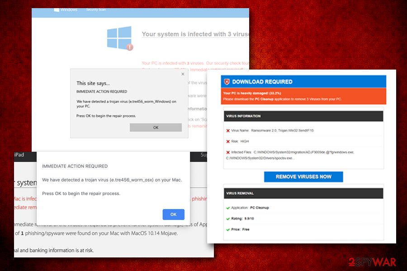Image resolution: width=407 pixels, height=271 pixels.
Task: Click the red X next to Virus Name
Action: pos(228,131)
